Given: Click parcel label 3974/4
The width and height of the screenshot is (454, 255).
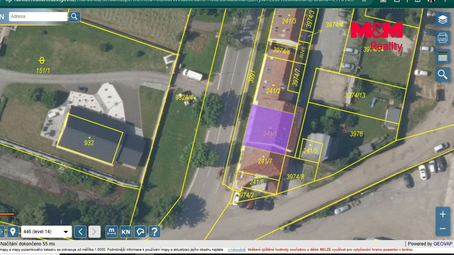Looking at the screenshot, I should [335, 25].
